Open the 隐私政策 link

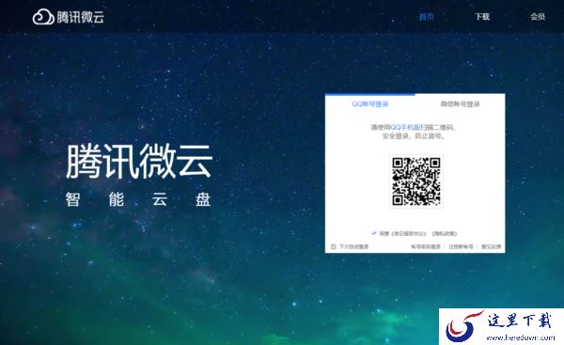pyautogui.click(x=445, y=233)
